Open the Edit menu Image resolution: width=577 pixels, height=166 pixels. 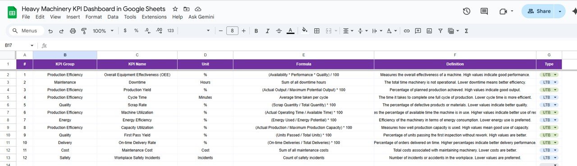[x=40, y=17]
